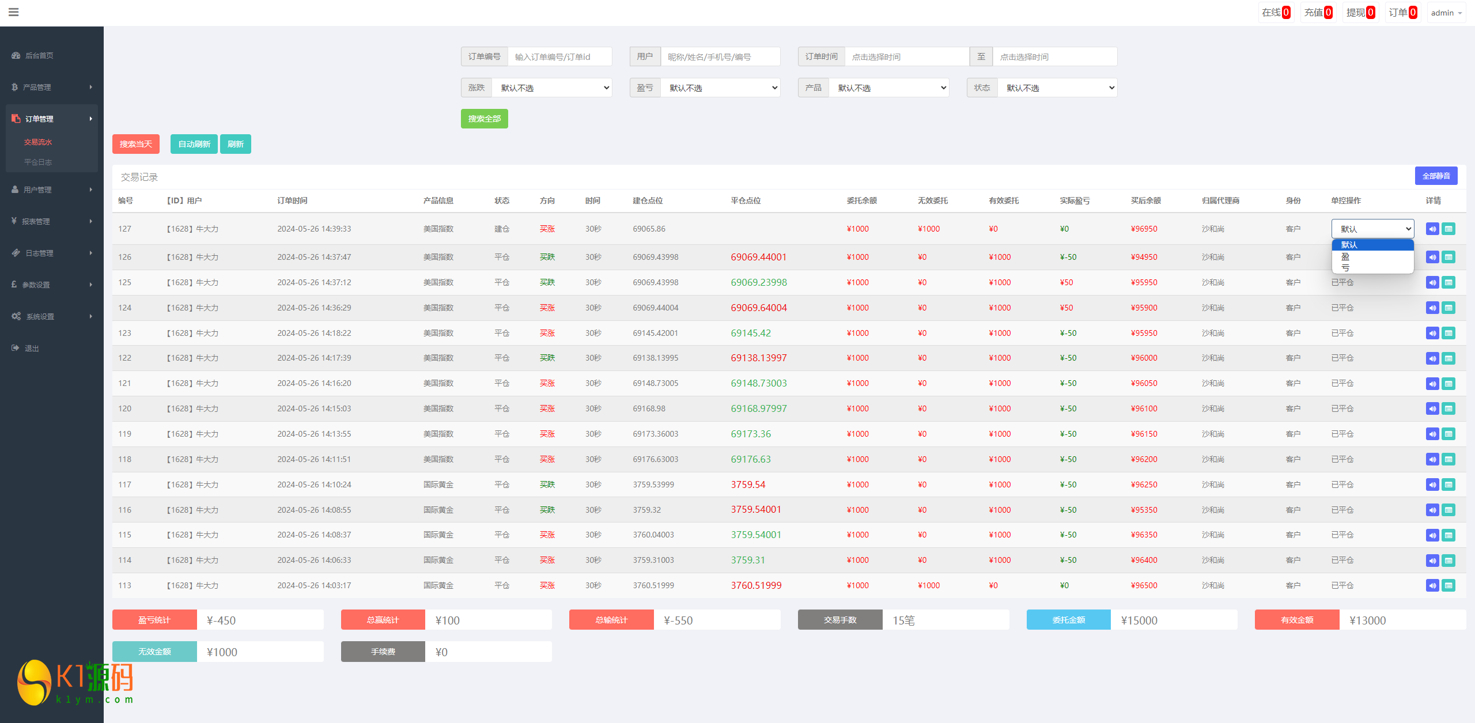The image size is (1475, 723).
Task: Click sound icon for order 125
Action: (x=1432, y=283)
